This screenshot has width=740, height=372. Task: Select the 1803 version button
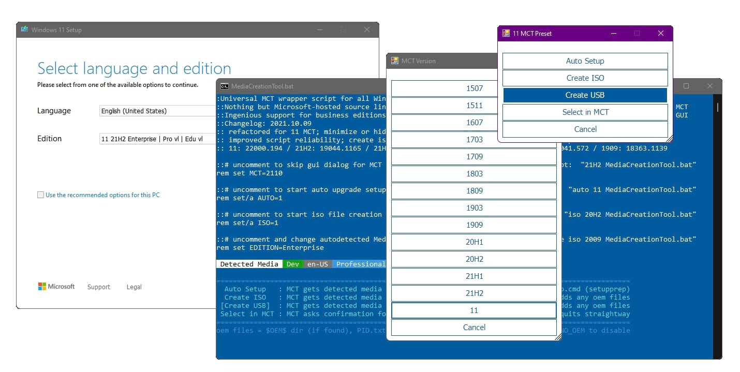tap(474, 174)
